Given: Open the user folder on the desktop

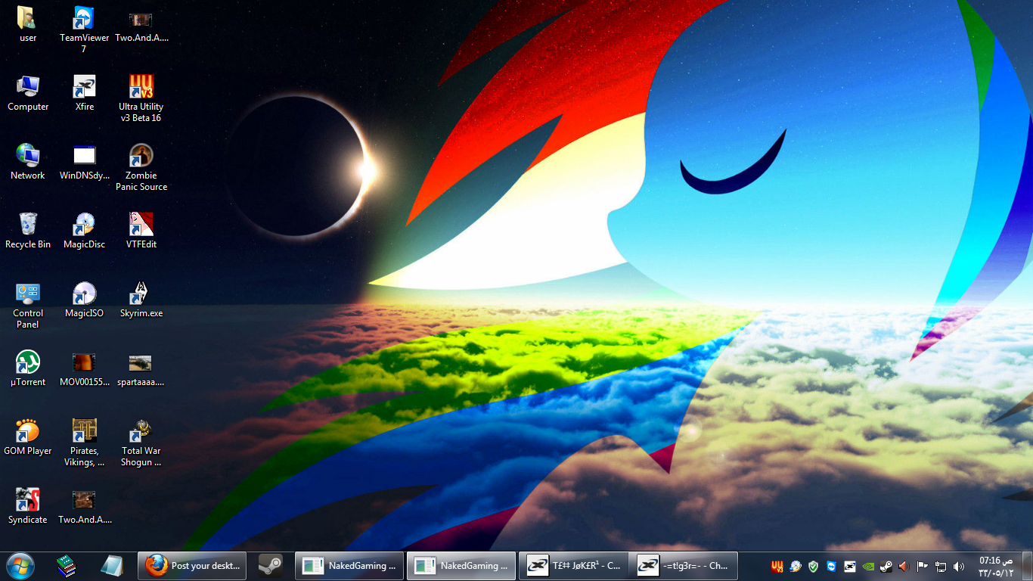Looking at the screenshot, I should [x=28, y=24].
